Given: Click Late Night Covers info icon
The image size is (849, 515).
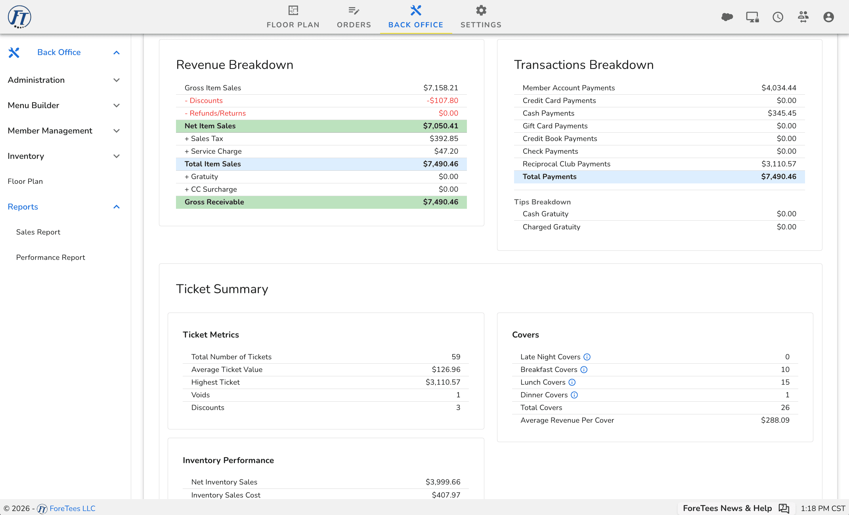Looking at the screenshot, I should 587,357.
